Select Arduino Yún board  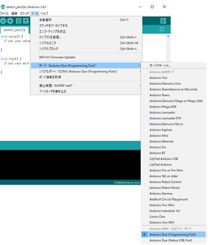[173, 78]
